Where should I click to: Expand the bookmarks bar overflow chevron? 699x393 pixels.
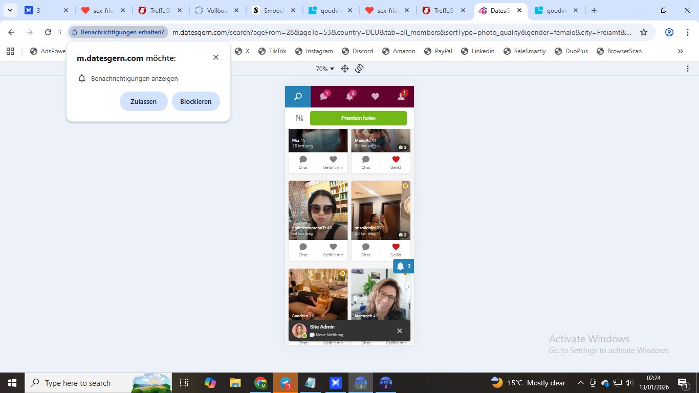[680, 51]
